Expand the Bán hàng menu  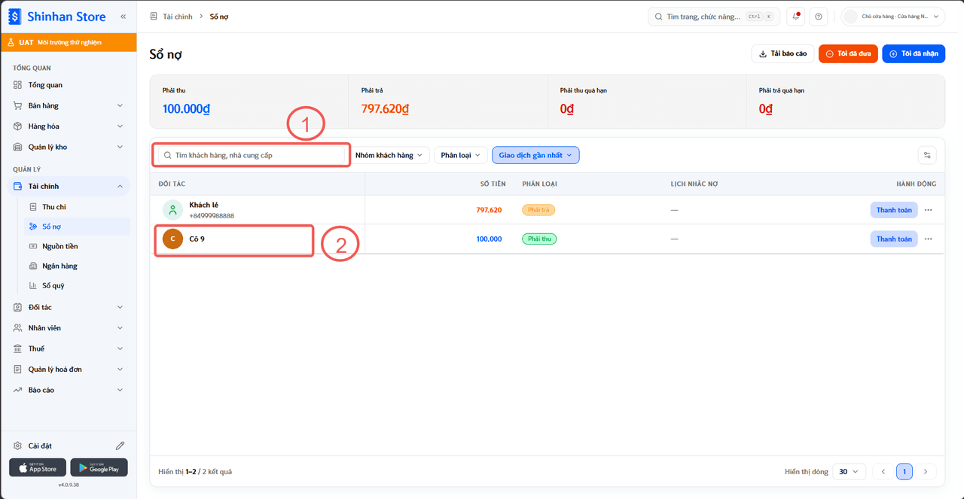pyautogui.click(x=69, y=105)
